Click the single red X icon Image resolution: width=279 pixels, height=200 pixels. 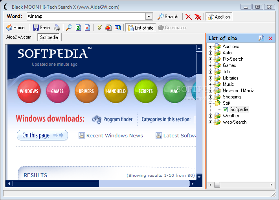click(189, 17)
